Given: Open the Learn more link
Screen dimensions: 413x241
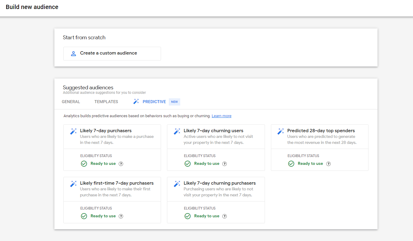Looking at the screenshot, I should coord(221,116).
